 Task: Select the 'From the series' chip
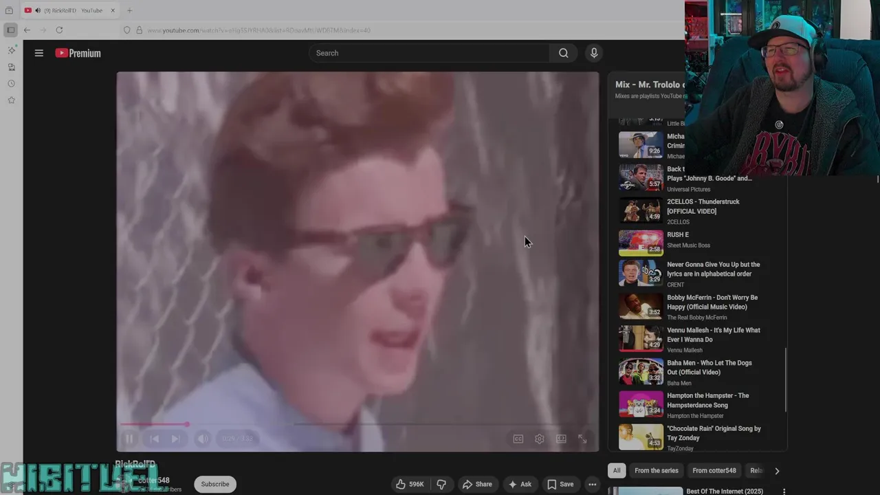click(657, 471)
